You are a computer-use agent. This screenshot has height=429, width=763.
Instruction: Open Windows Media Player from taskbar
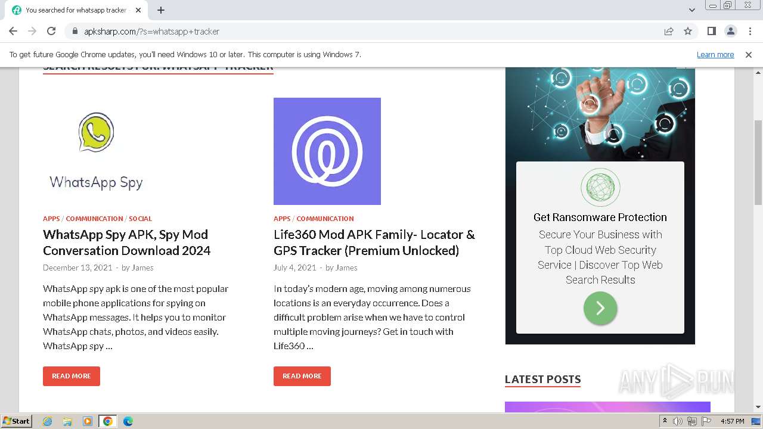[88, 421]
